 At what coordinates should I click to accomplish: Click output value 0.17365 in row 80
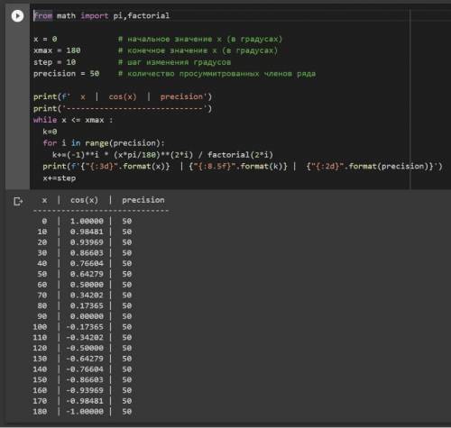tap(87, 305)
